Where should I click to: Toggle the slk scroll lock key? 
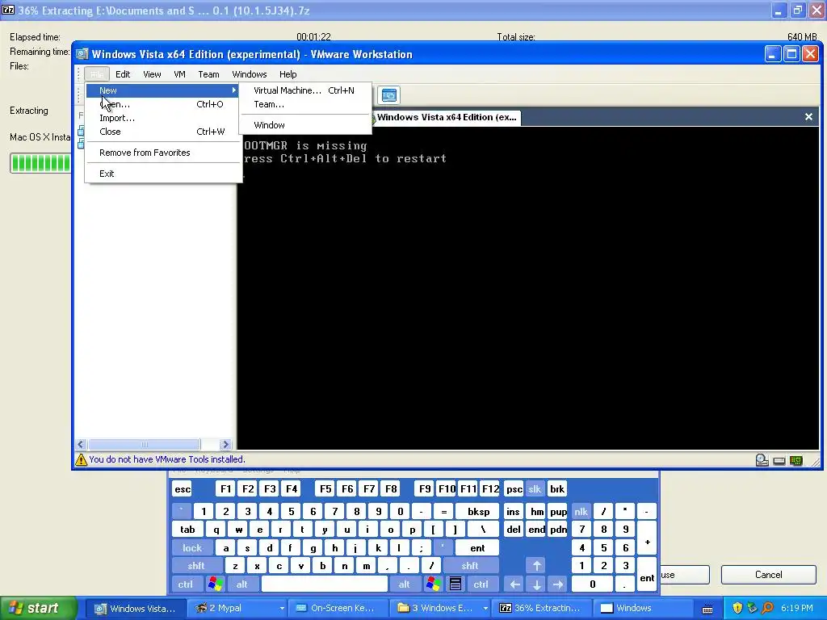pyautogui.click(x=535, y=489)
